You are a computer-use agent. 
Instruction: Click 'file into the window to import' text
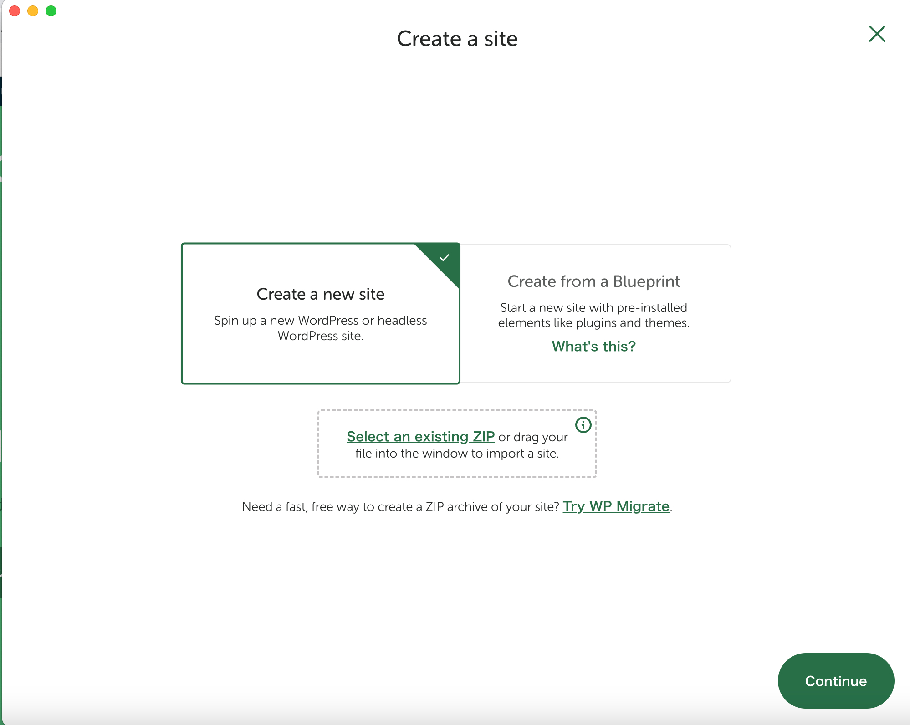coord(457,454)
